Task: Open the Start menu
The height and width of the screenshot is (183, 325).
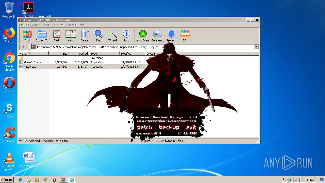Action: pyautogui.click(x=7, y=179)
